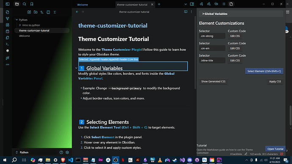Screen dimensions: 292x164
Task: Open the Windows Start menu
Action: (x=5, y=160)
